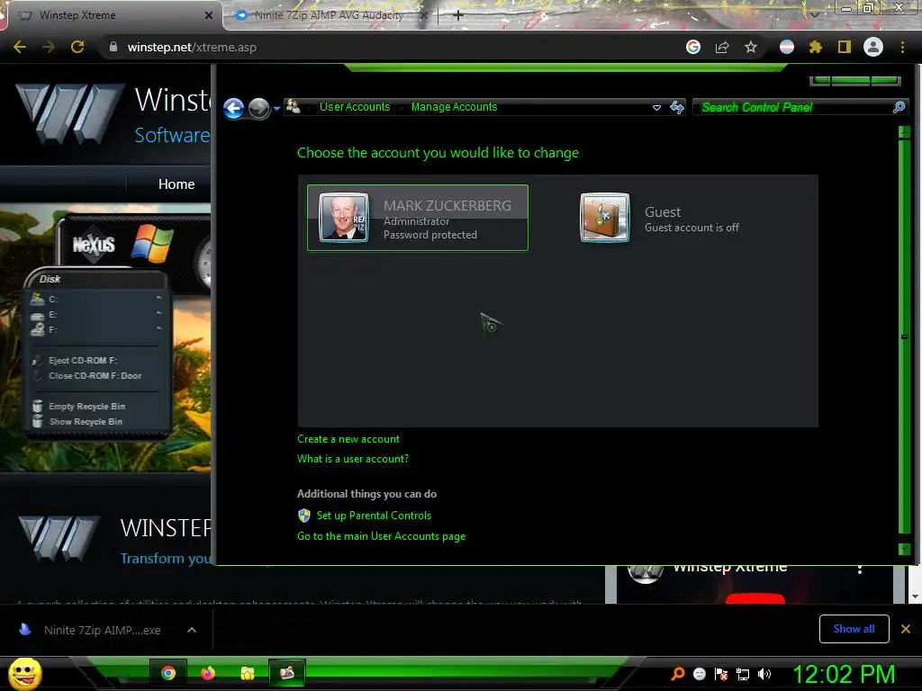Close the Winstep Xtreme tab

tap(209, 16)
